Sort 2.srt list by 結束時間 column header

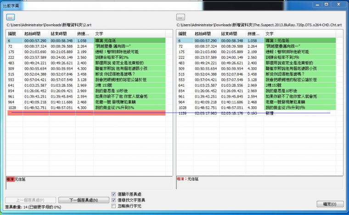pos(62,34)
